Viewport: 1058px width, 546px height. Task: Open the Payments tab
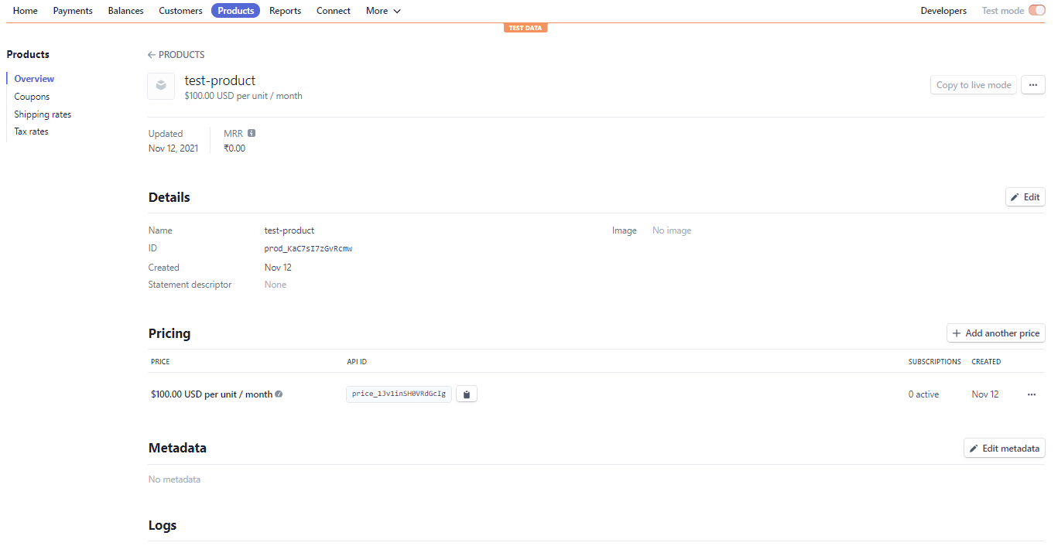coord(73,11)
